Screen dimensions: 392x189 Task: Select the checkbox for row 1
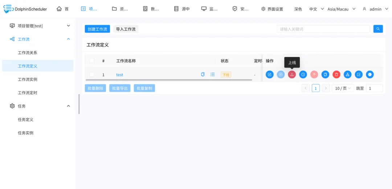pos(92,75)
